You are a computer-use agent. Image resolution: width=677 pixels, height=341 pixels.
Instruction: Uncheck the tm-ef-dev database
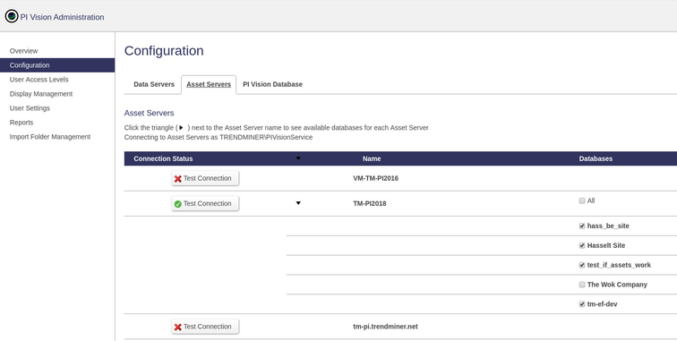[582, 304]
